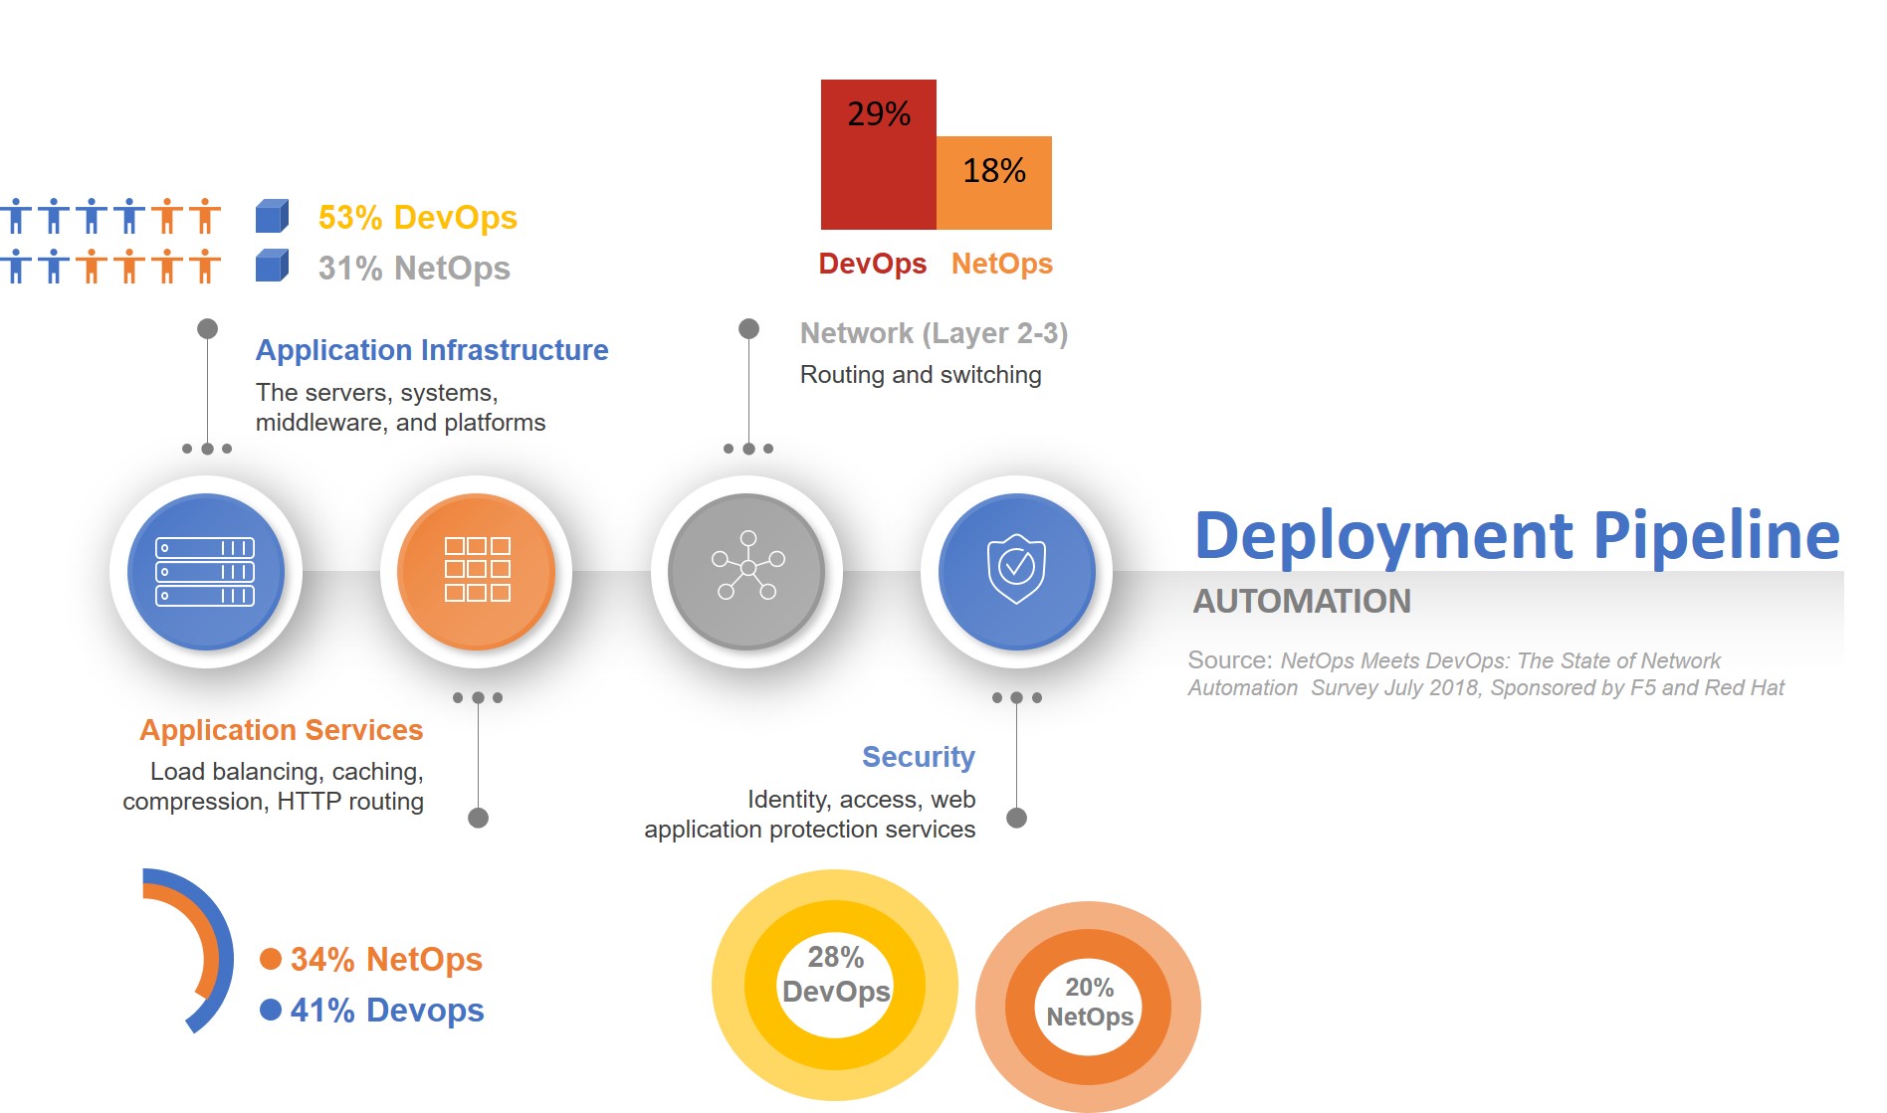
Task: Click the Application Services heading
Action: (x=282, y=730)
